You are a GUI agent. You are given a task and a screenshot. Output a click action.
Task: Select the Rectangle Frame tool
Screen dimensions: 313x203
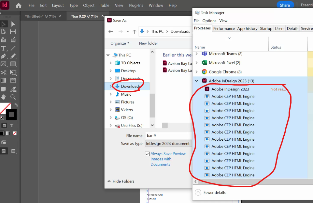pos(4,65)
